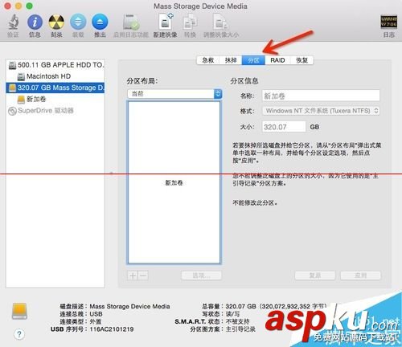This screenshot has width=402, height=347.
Task: Click the 500.11 GB APPLE HDD disk icon
Action: tap(12, 65)
